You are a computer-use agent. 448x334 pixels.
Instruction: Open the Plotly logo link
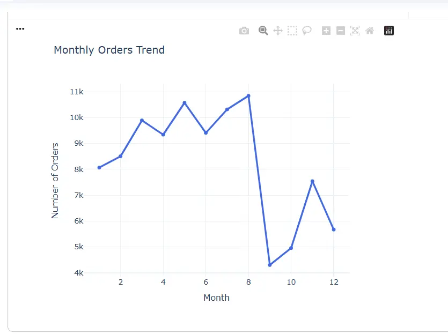pyautogui.click(x=389, y=31)
